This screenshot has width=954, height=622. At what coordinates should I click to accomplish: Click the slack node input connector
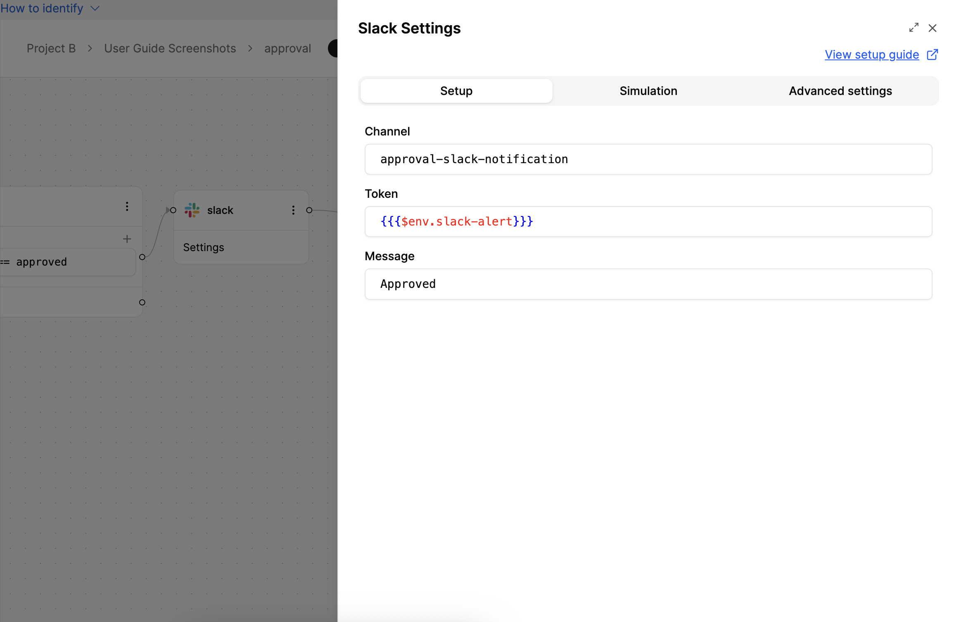click(x=173, y=210)
